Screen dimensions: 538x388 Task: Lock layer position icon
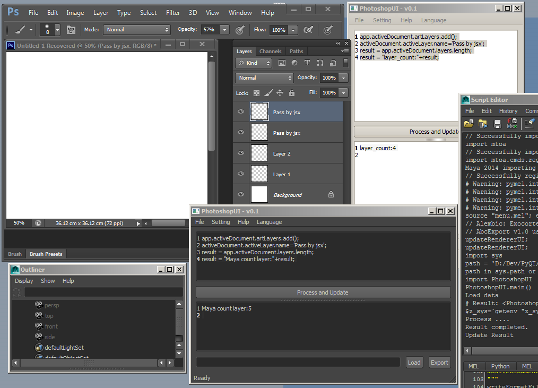pyautogui.click(x=280, y=93)
